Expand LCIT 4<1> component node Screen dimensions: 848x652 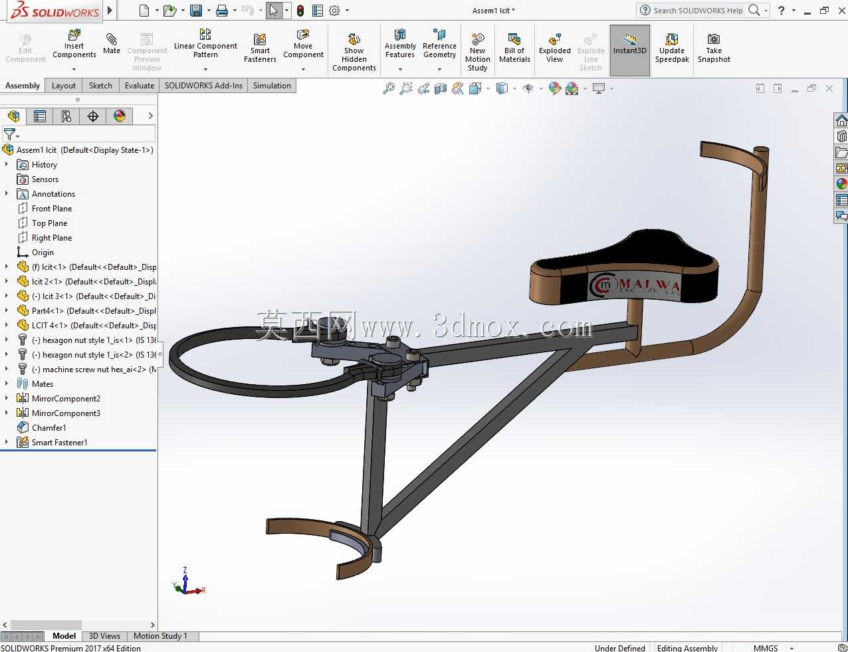7,325
